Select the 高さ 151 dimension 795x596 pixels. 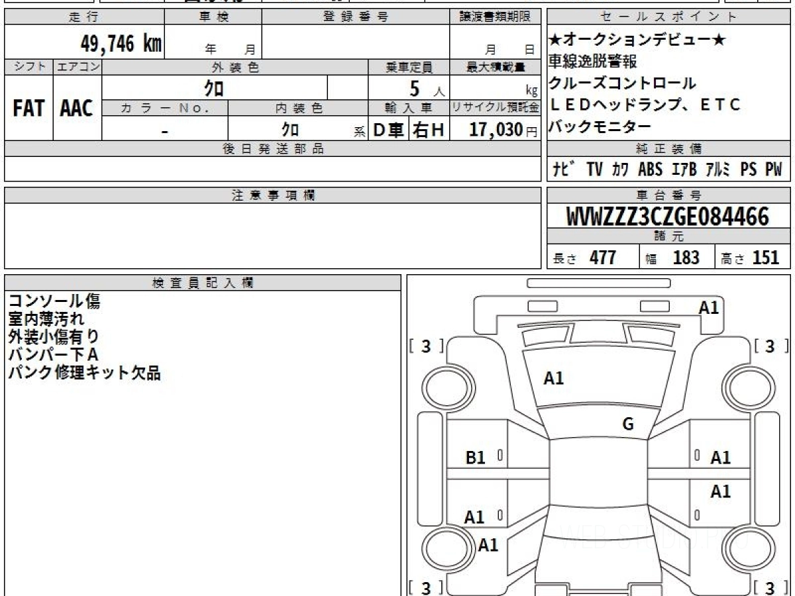751,258
